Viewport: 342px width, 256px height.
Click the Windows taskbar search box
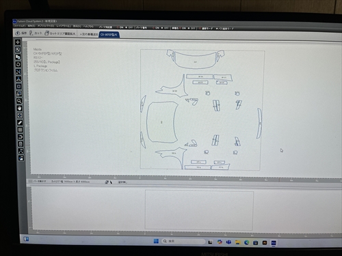[183, 241]
